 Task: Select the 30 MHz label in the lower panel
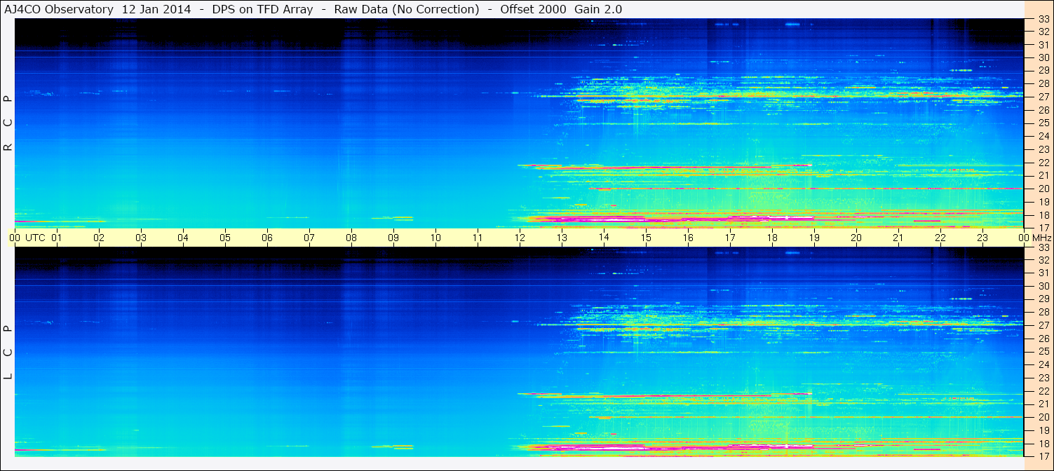tap(1043, 286)
